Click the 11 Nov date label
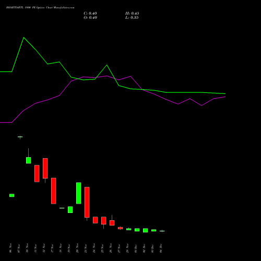261x261 pixels. click(x=35, y=248)
